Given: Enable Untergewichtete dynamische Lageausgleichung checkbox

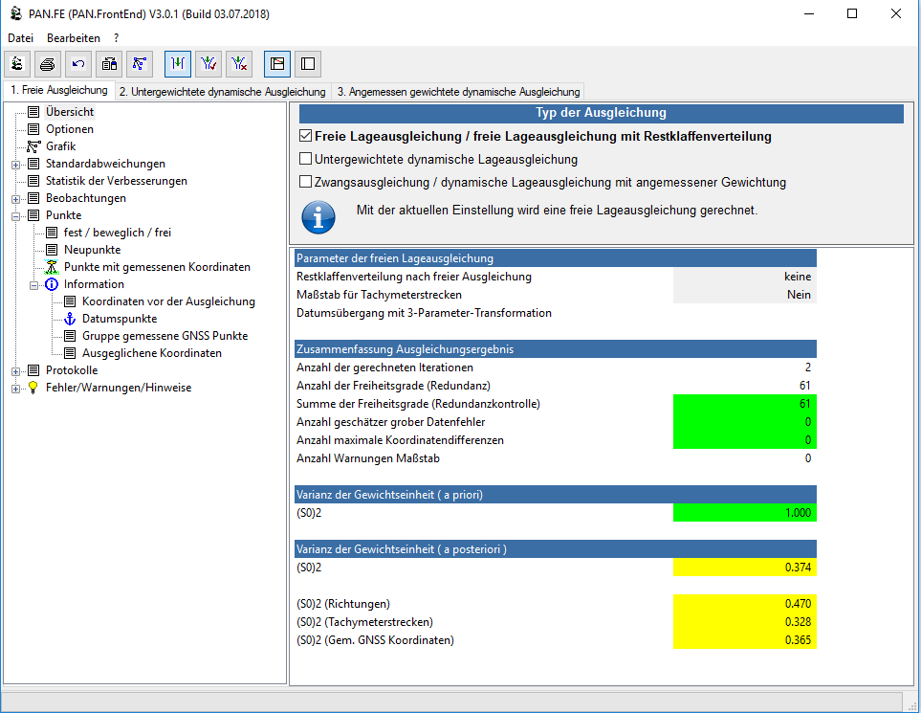Looking at the screenshot, I should (x=305, y=159).
